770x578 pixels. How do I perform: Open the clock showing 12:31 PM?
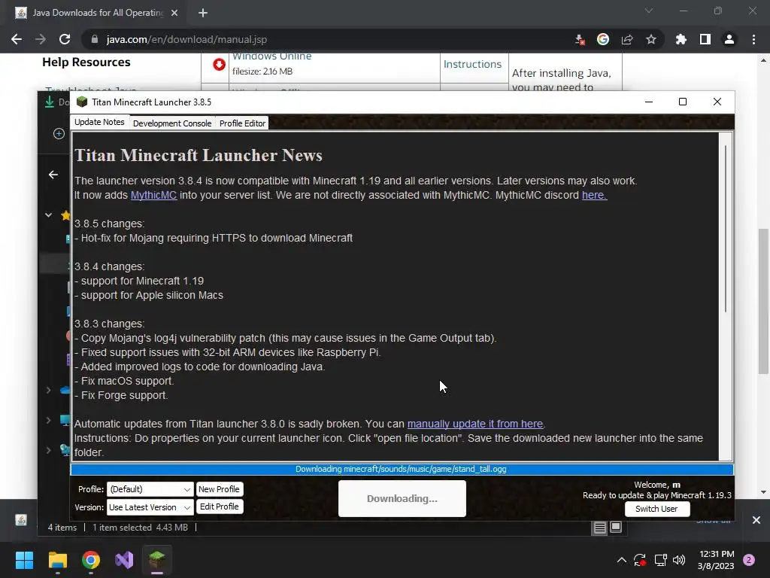716,560
